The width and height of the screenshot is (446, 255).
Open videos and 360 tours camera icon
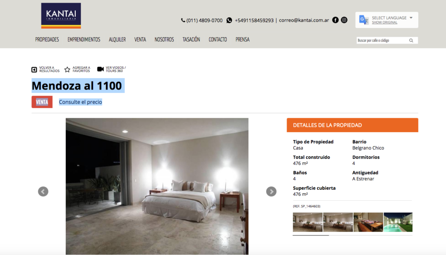click(101, 69)
